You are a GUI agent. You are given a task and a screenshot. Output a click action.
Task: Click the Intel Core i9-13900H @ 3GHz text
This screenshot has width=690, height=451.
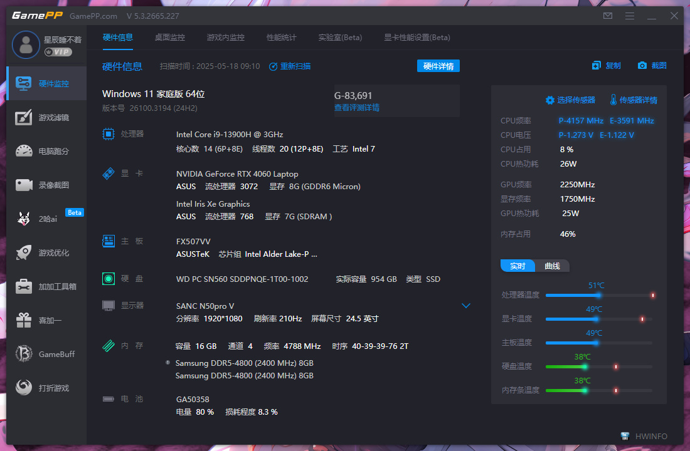pyautogui.click(x=229, y=135)
